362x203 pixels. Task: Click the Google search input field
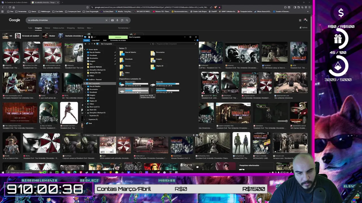pyautogui.click(x=65, y=20)
